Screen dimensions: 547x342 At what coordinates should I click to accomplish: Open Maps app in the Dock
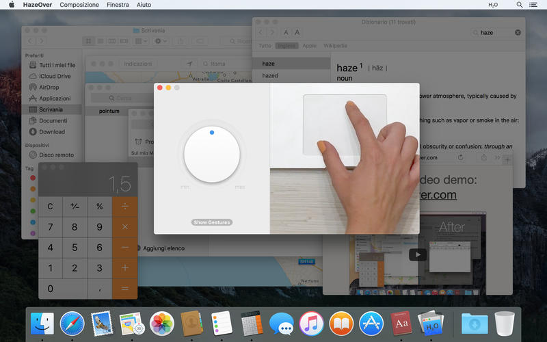point(131,324)
